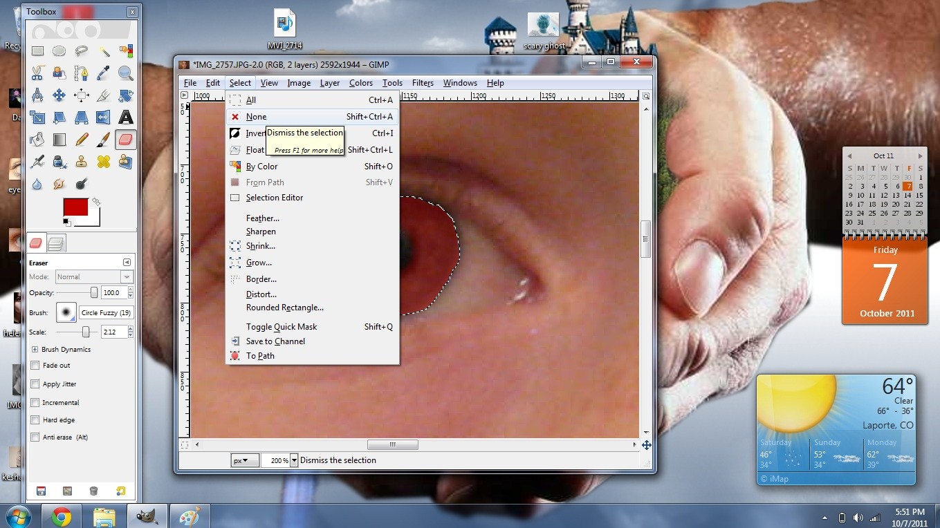Select the Select by Color tool
This screenshot has width=940, height=528.
click(x=126, y=51)
